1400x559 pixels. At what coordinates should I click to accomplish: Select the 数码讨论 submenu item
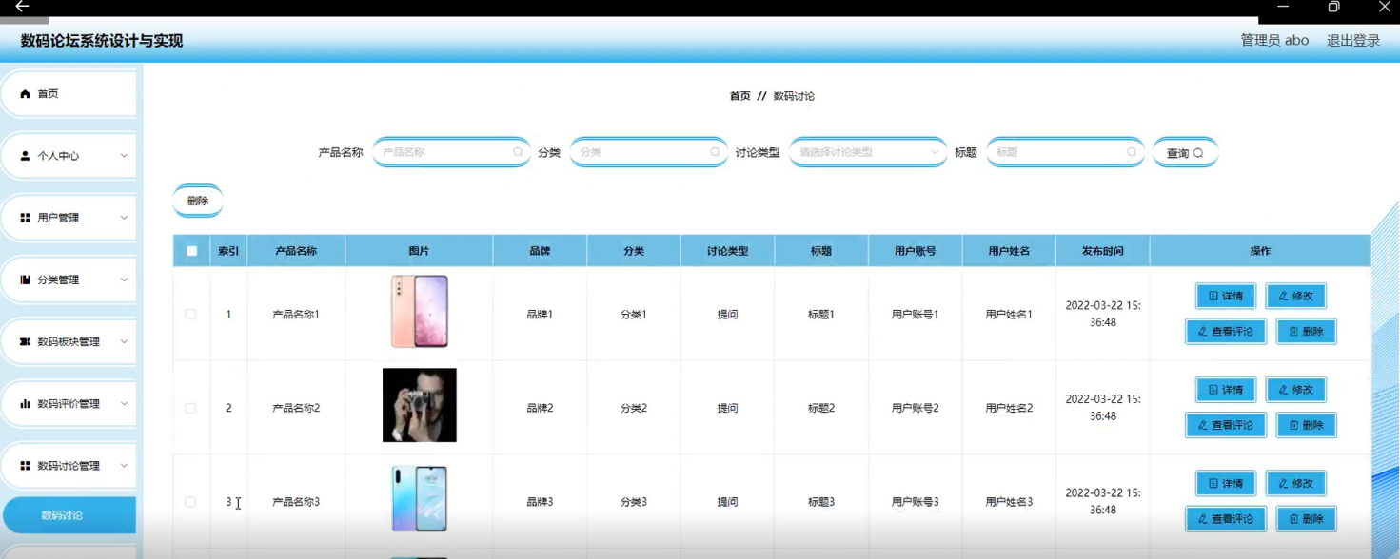coord(69,515)
